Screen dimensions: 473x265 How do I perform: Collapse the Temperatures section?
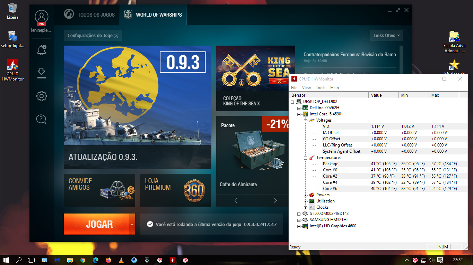click(x=306, y=158)
